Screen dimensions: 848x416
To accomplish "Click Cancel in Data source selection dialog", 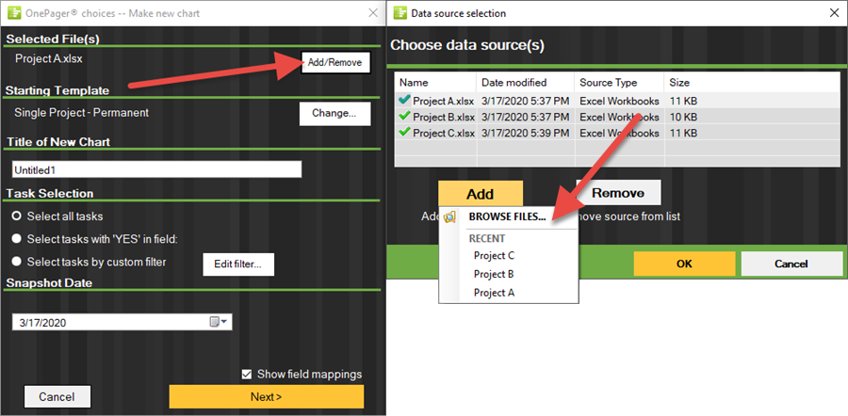I will 791,264.
